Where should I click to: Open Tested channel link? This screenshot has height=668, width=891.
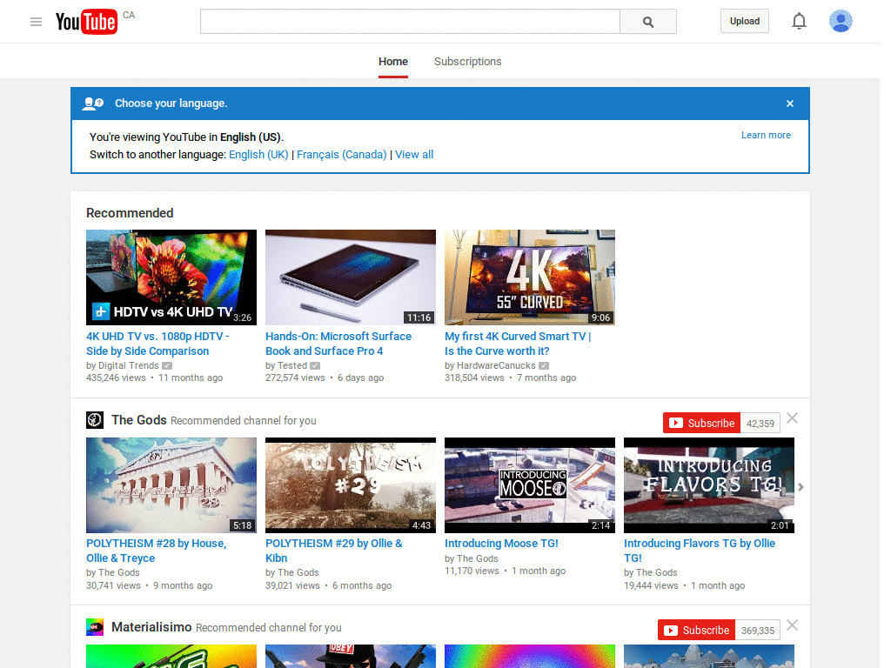click(292, 366)
